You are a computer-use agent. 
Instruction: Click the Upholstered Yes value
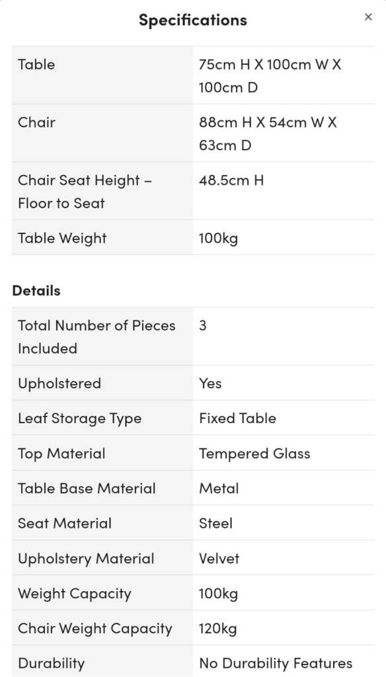[210, 383]
